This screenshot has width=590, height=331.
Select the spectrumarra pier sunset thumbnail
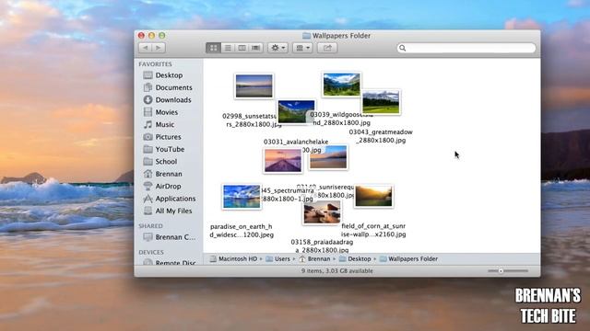point(283,161)
